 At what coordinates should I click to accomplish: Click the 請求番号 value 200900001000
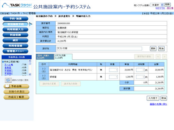pos(64,23)
